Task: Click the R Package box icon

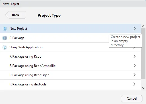Action: click(5, 38)
